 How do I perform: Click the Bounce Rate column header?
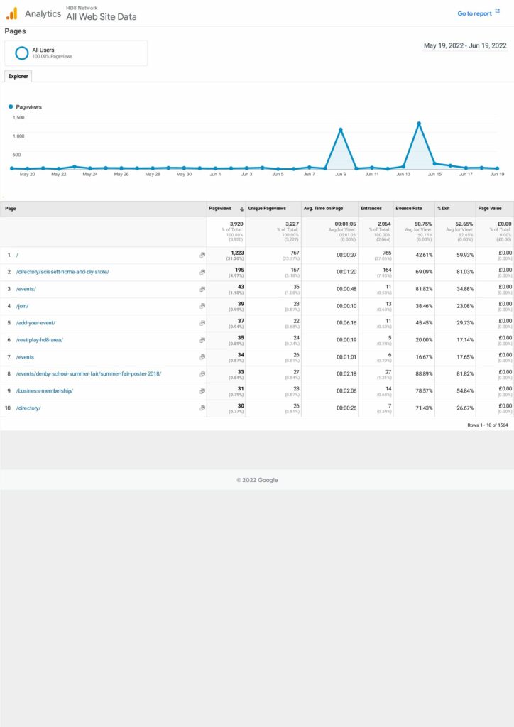(408, 209)
